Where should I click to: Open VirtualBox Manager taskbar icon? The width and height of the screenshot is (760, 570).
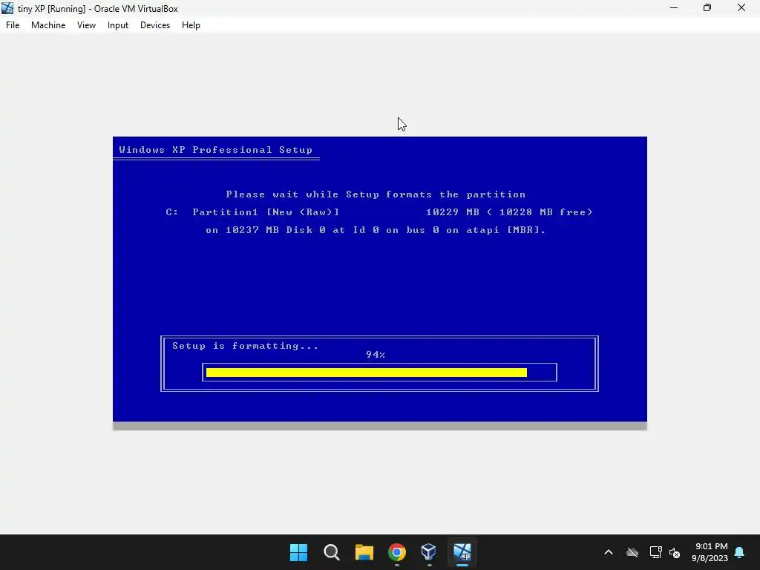429,552
